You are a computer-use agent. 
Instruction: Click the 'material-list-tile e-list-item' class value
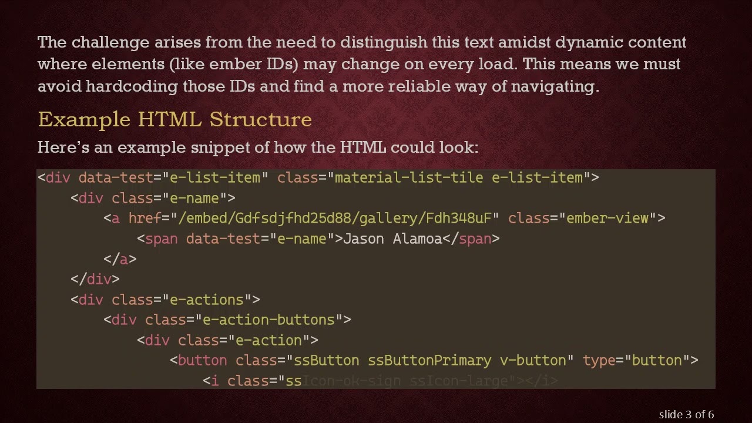[459, 177]
